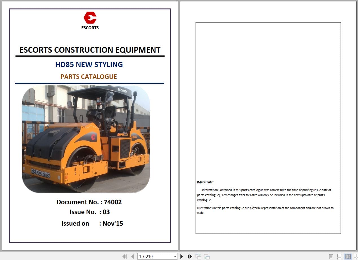Go to the previous page
The image size is (358, 260).
click(x=132, y=256)
